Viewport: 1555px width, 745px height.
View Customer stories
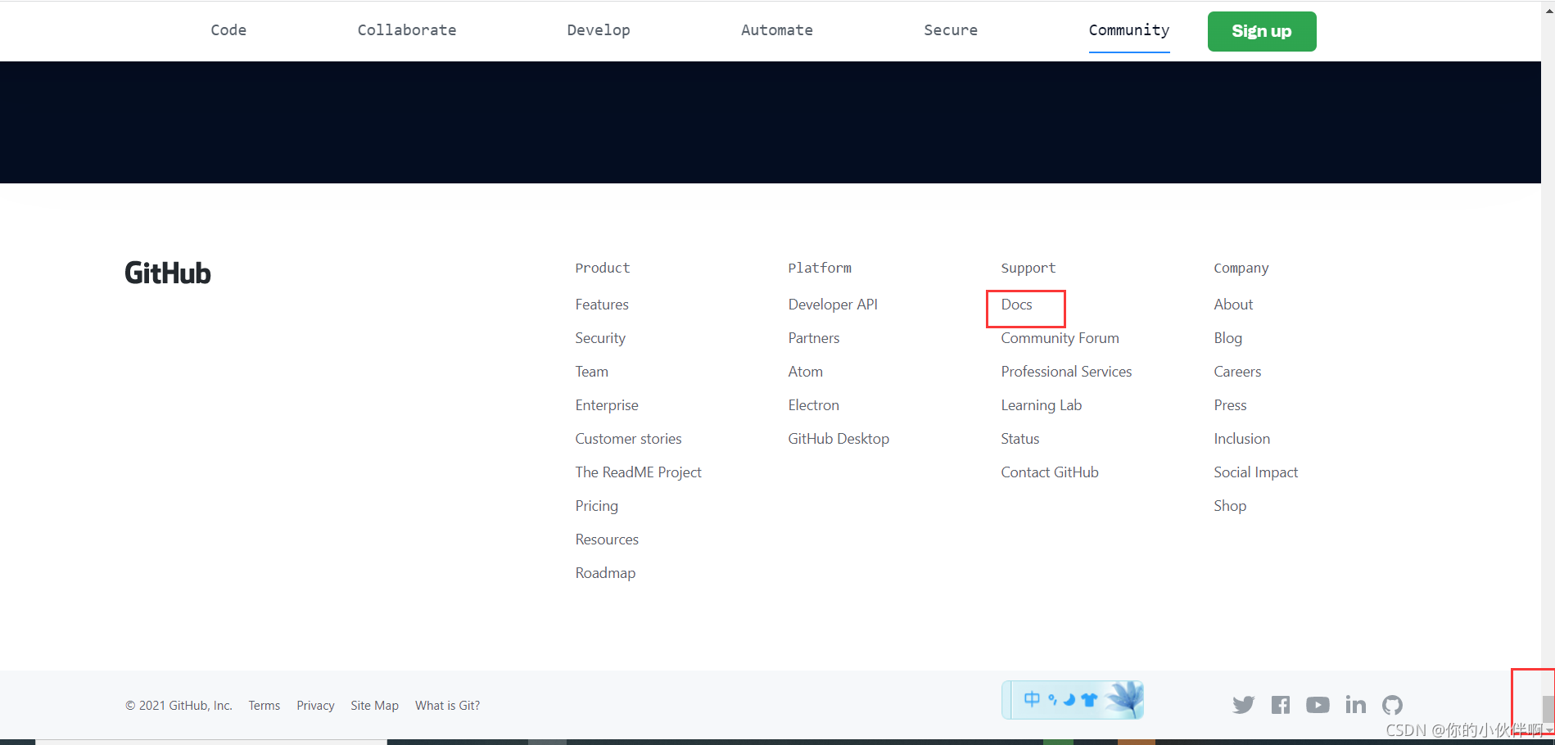(628, 439)
